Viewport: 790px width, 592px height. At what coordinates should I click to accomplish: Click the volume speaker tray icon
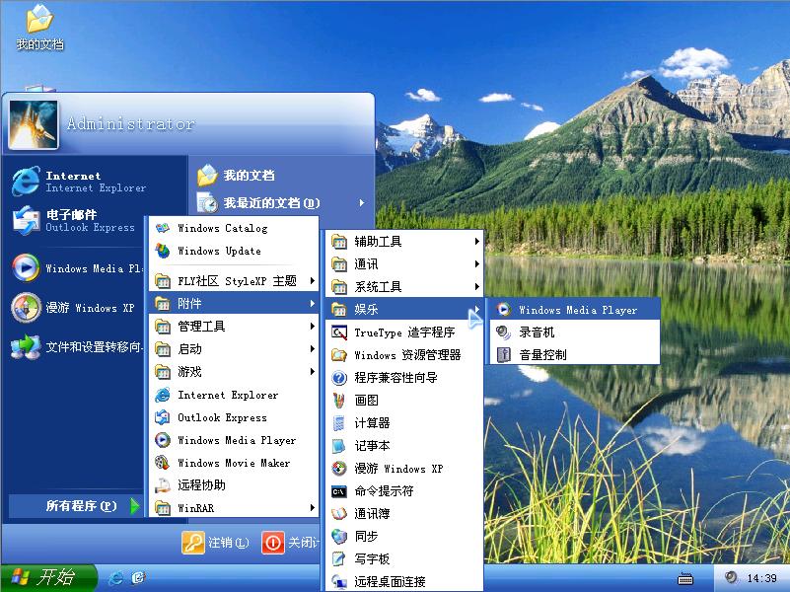(x=731, y=577)
